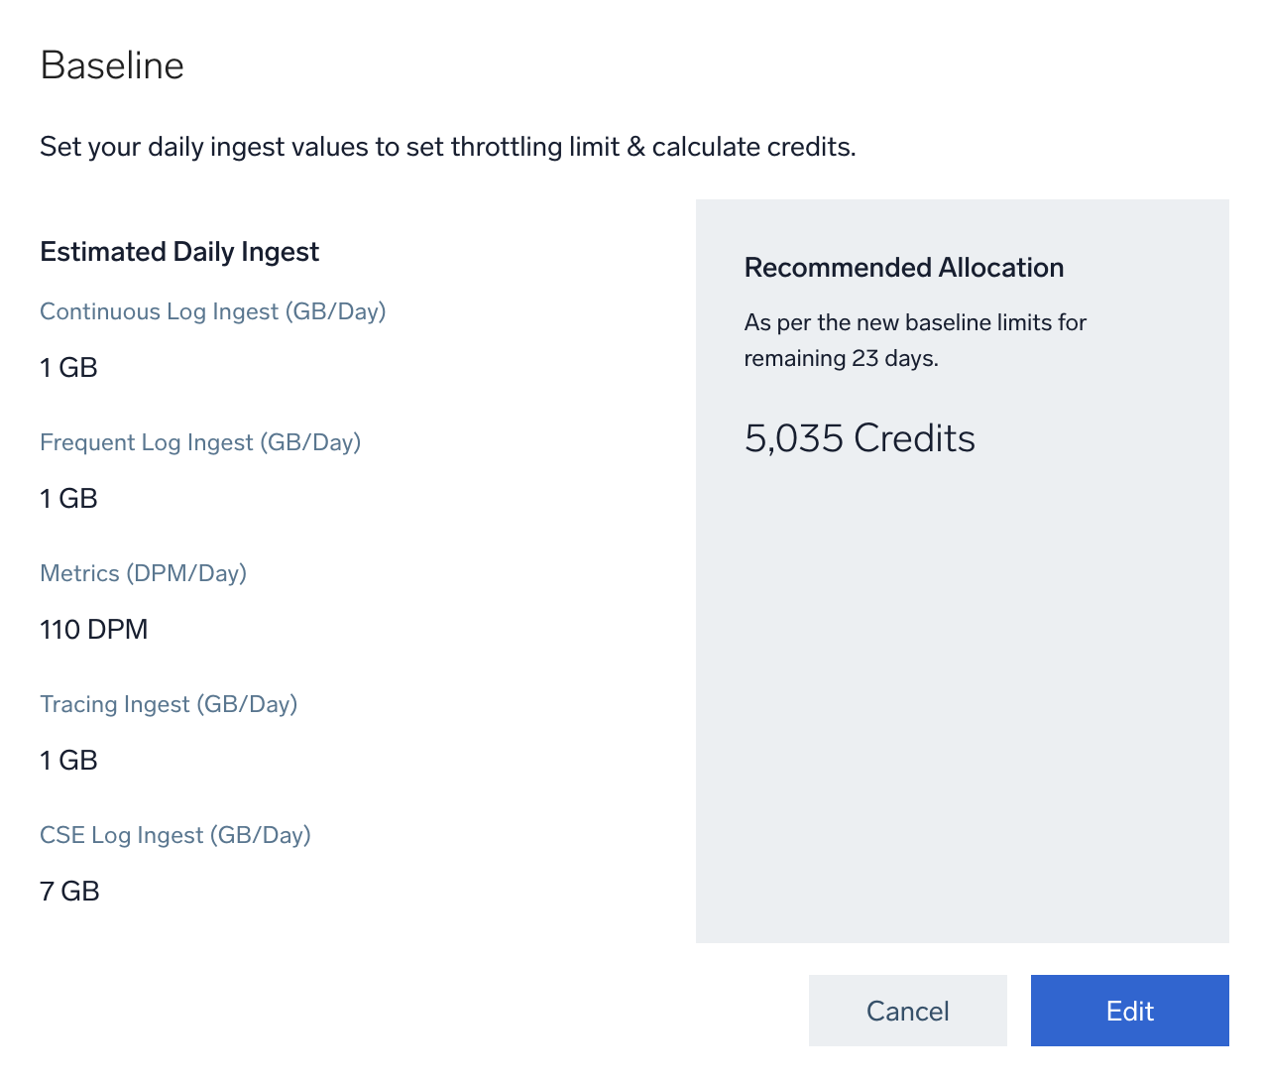Click the remaining 23 days baseline text
This screenshot has height=1083, width=1265.
[841, 358]
